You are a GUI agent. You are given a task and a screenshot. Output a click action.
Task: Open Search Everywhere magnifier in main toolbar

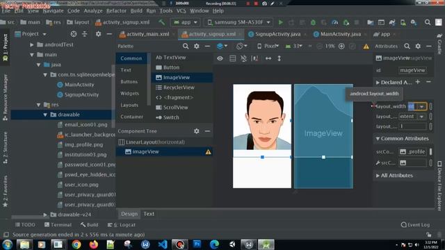tap(428, 22)
